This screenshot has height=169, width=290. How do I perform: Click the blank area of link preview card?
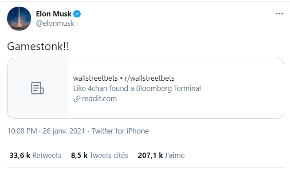(240, 88)
